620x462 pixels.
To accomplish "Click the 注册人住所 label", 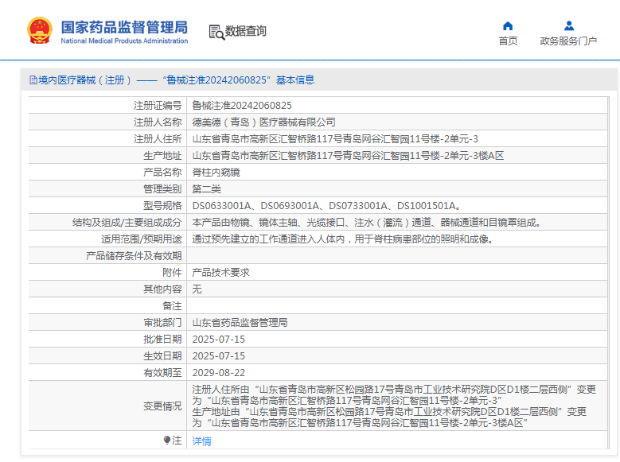I will coord(158,139).
